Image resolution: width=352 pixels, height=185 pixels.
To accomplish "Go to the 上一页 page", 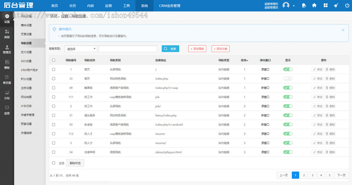I will [284, 175].
